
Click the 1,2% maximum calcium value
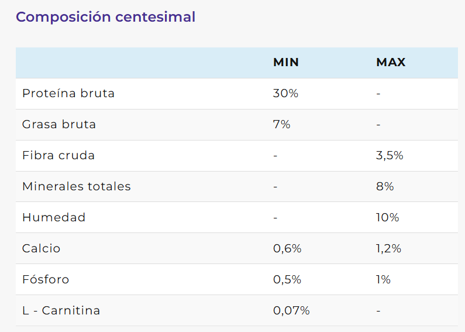pos(388,249)
